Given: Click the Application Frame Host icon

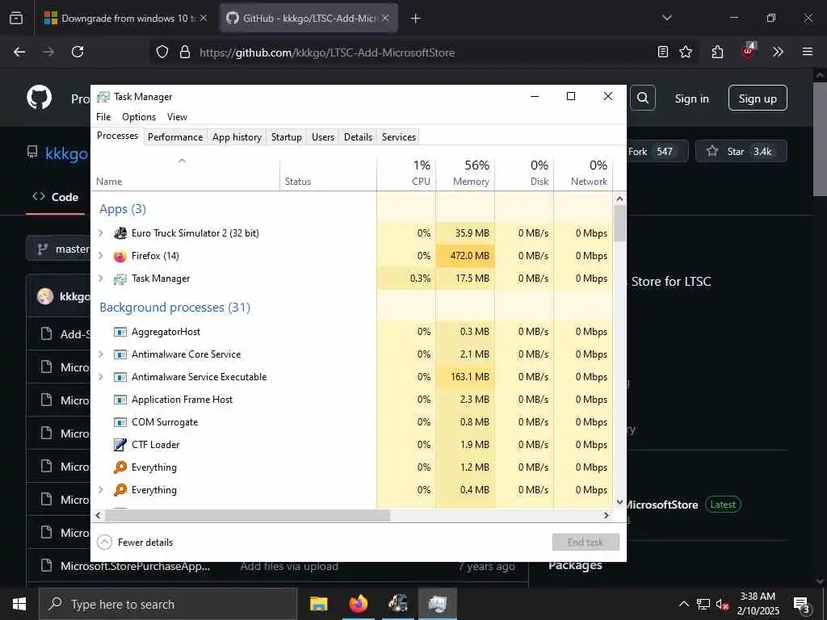Looking at the screenshot, I should coord(120,399).
